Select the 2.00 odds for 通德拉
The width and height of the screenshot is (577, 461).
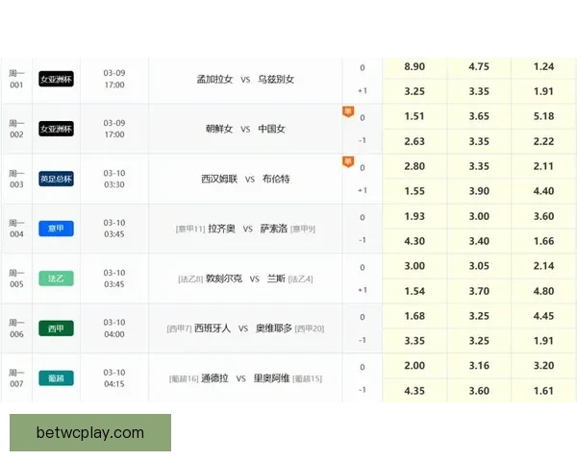point(414,366)
